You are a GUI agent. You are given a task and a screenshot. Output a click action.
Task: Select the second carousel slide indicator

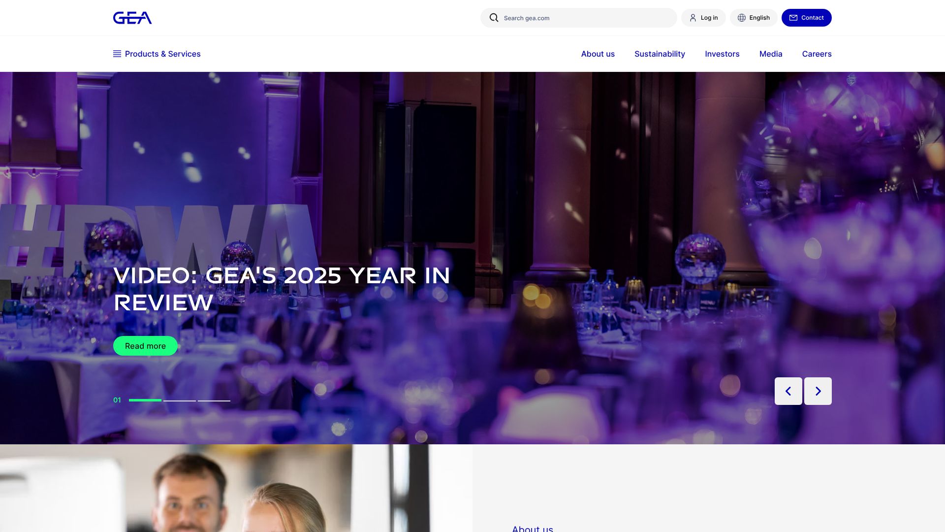(x=180, y=400)
